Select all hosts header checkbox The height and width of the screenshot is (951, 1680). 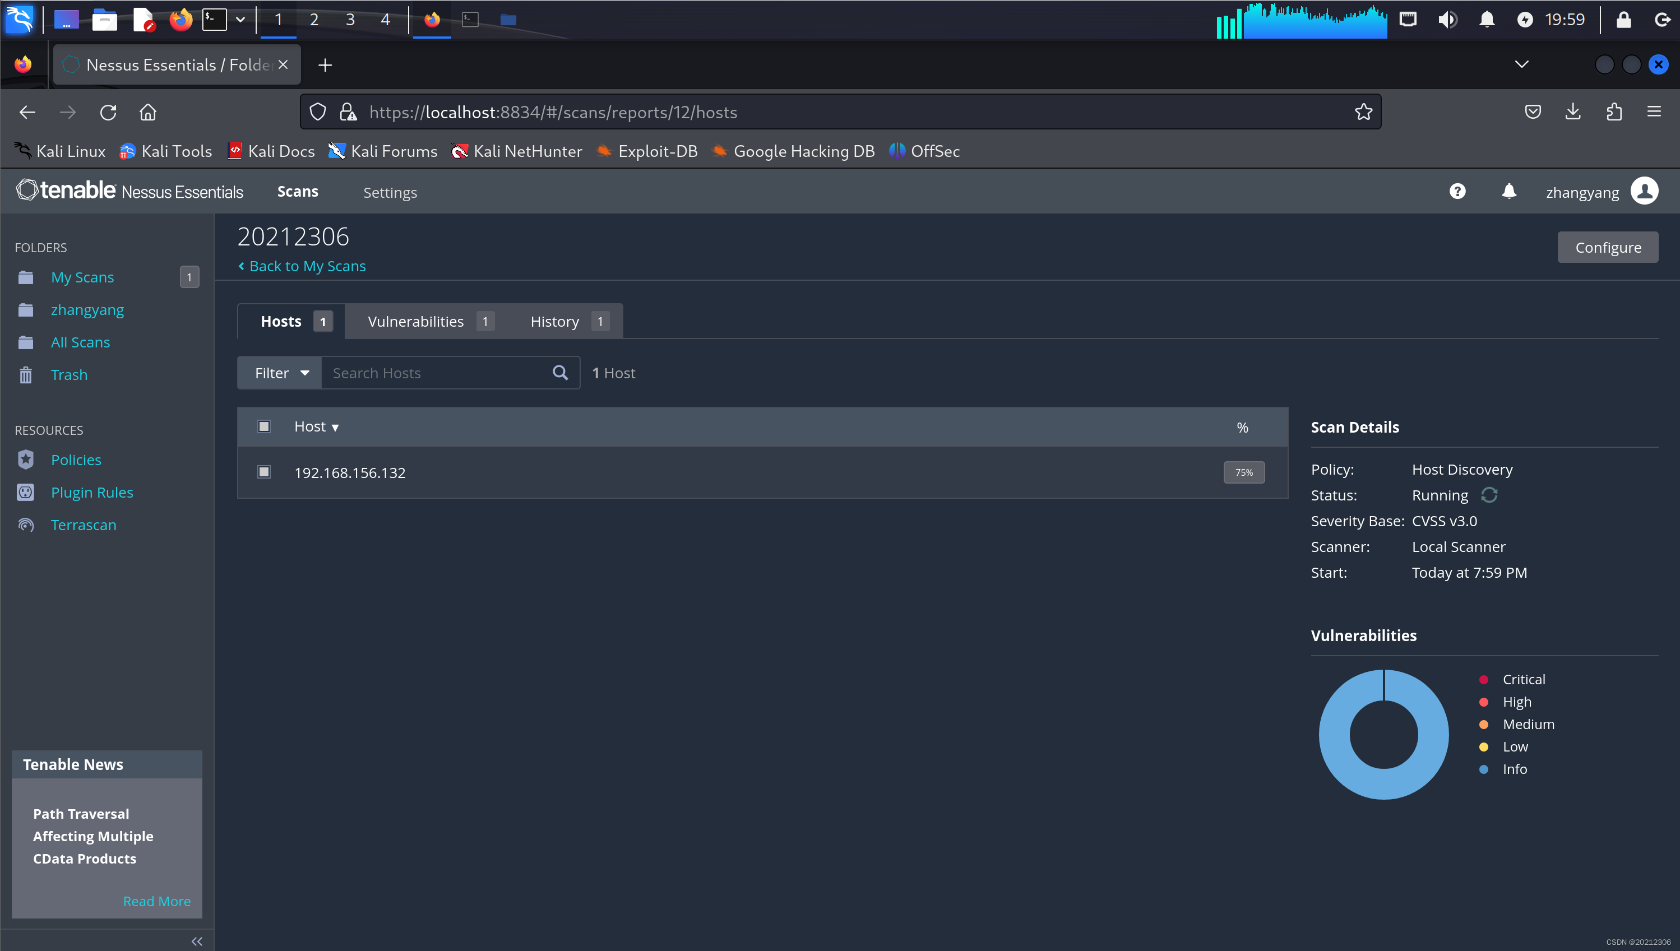point(264,426)
